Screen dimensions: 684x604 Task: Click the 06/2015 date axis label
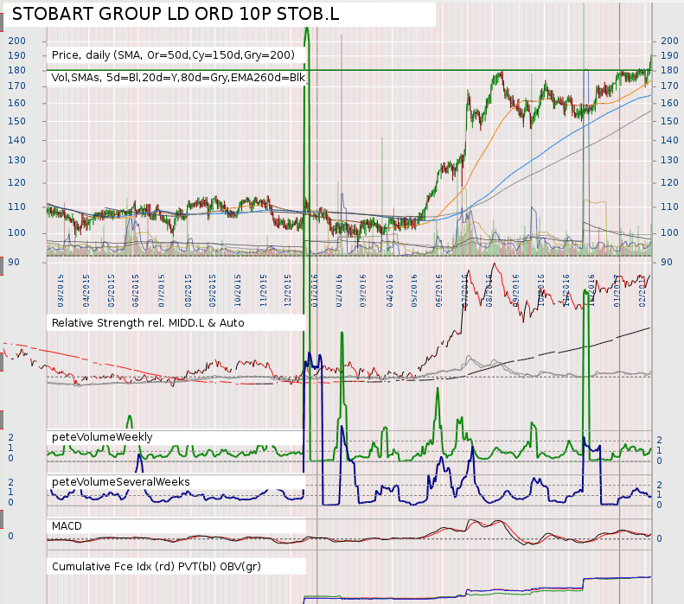(x=136, y=290)
